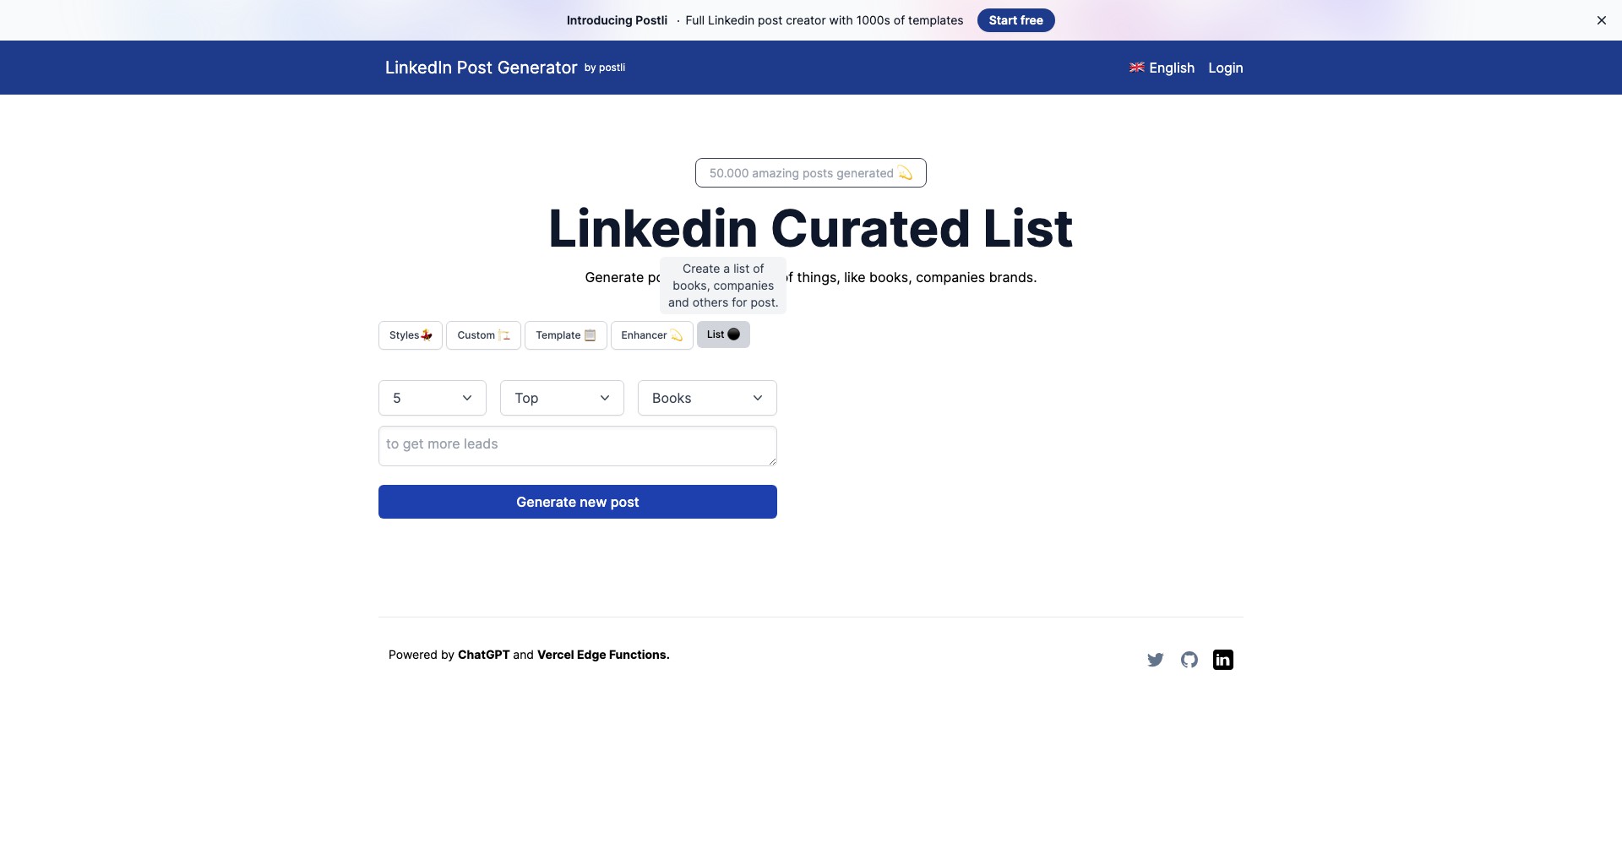Visit the Vercel Edge Functions link
Viewport: 1622px width, 854px height.
point(603,655)
